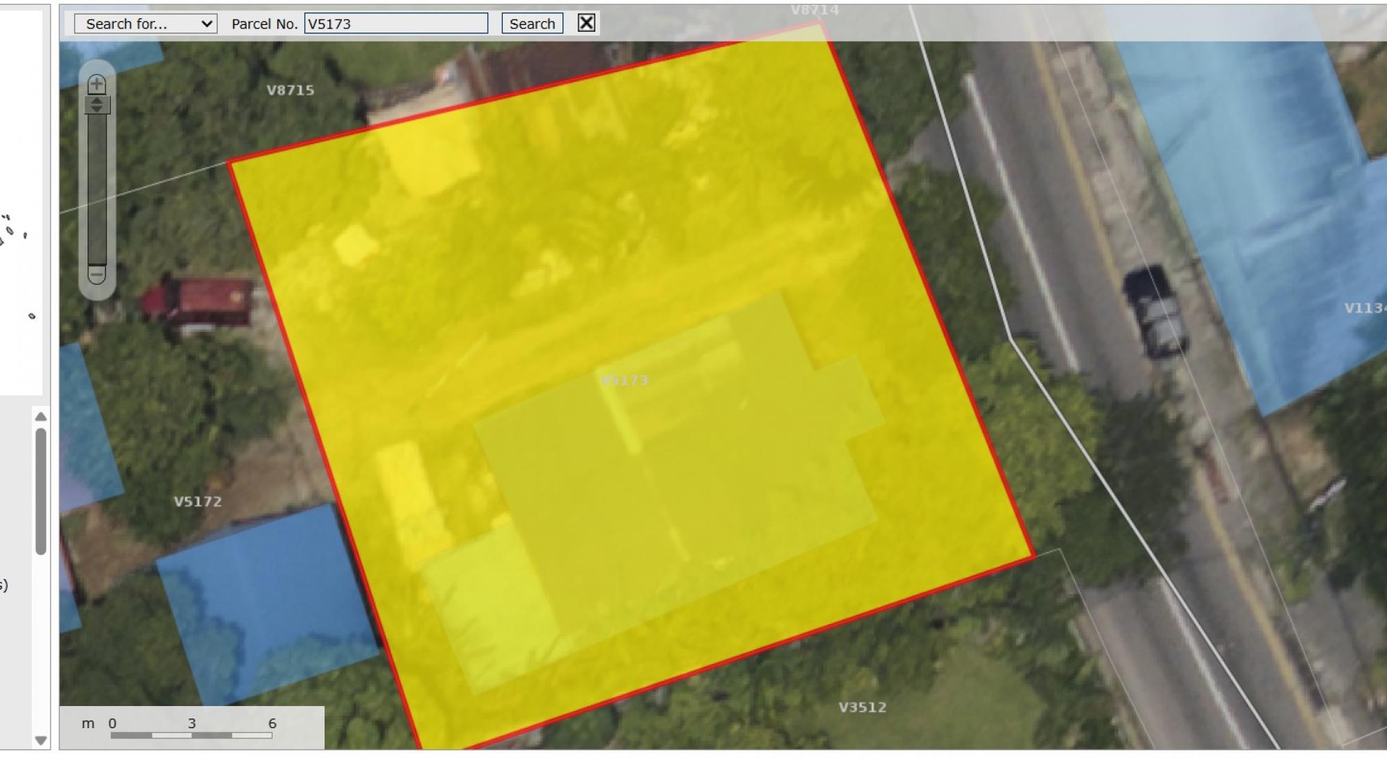Screen dimensions: 1387x758
Task: Click the middle of the zoom slider track
Action: click(x=97, y=187)
